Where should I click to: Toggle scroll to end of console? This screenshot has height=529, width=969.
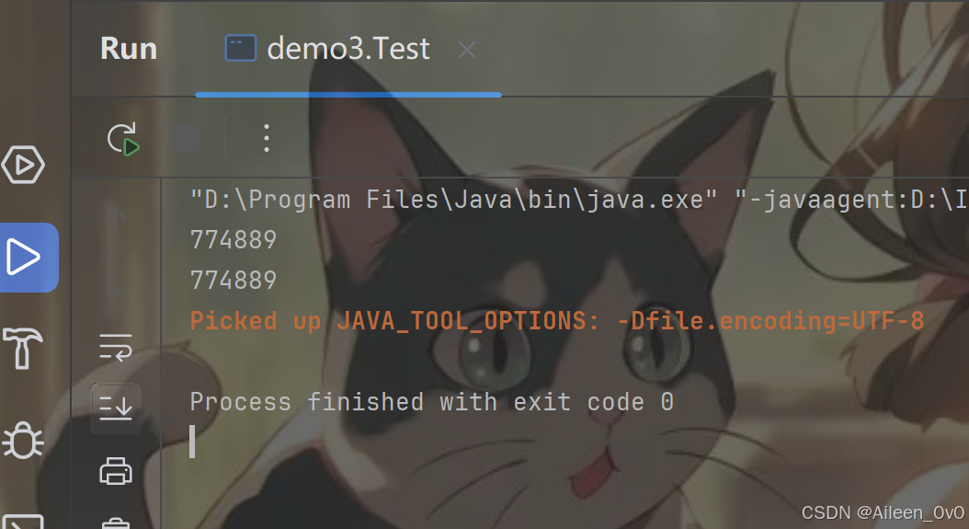pos(116,408)
